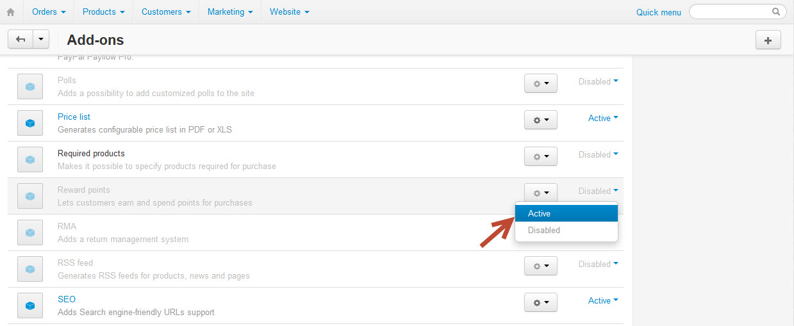Click the Polls add-on cube icon

[x=29, y=86]
